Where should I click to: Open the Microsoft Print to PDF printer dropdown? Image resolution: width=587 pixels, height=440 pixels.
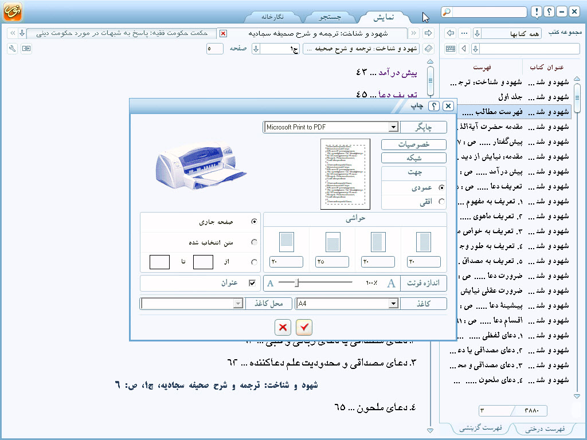[393, 127]
